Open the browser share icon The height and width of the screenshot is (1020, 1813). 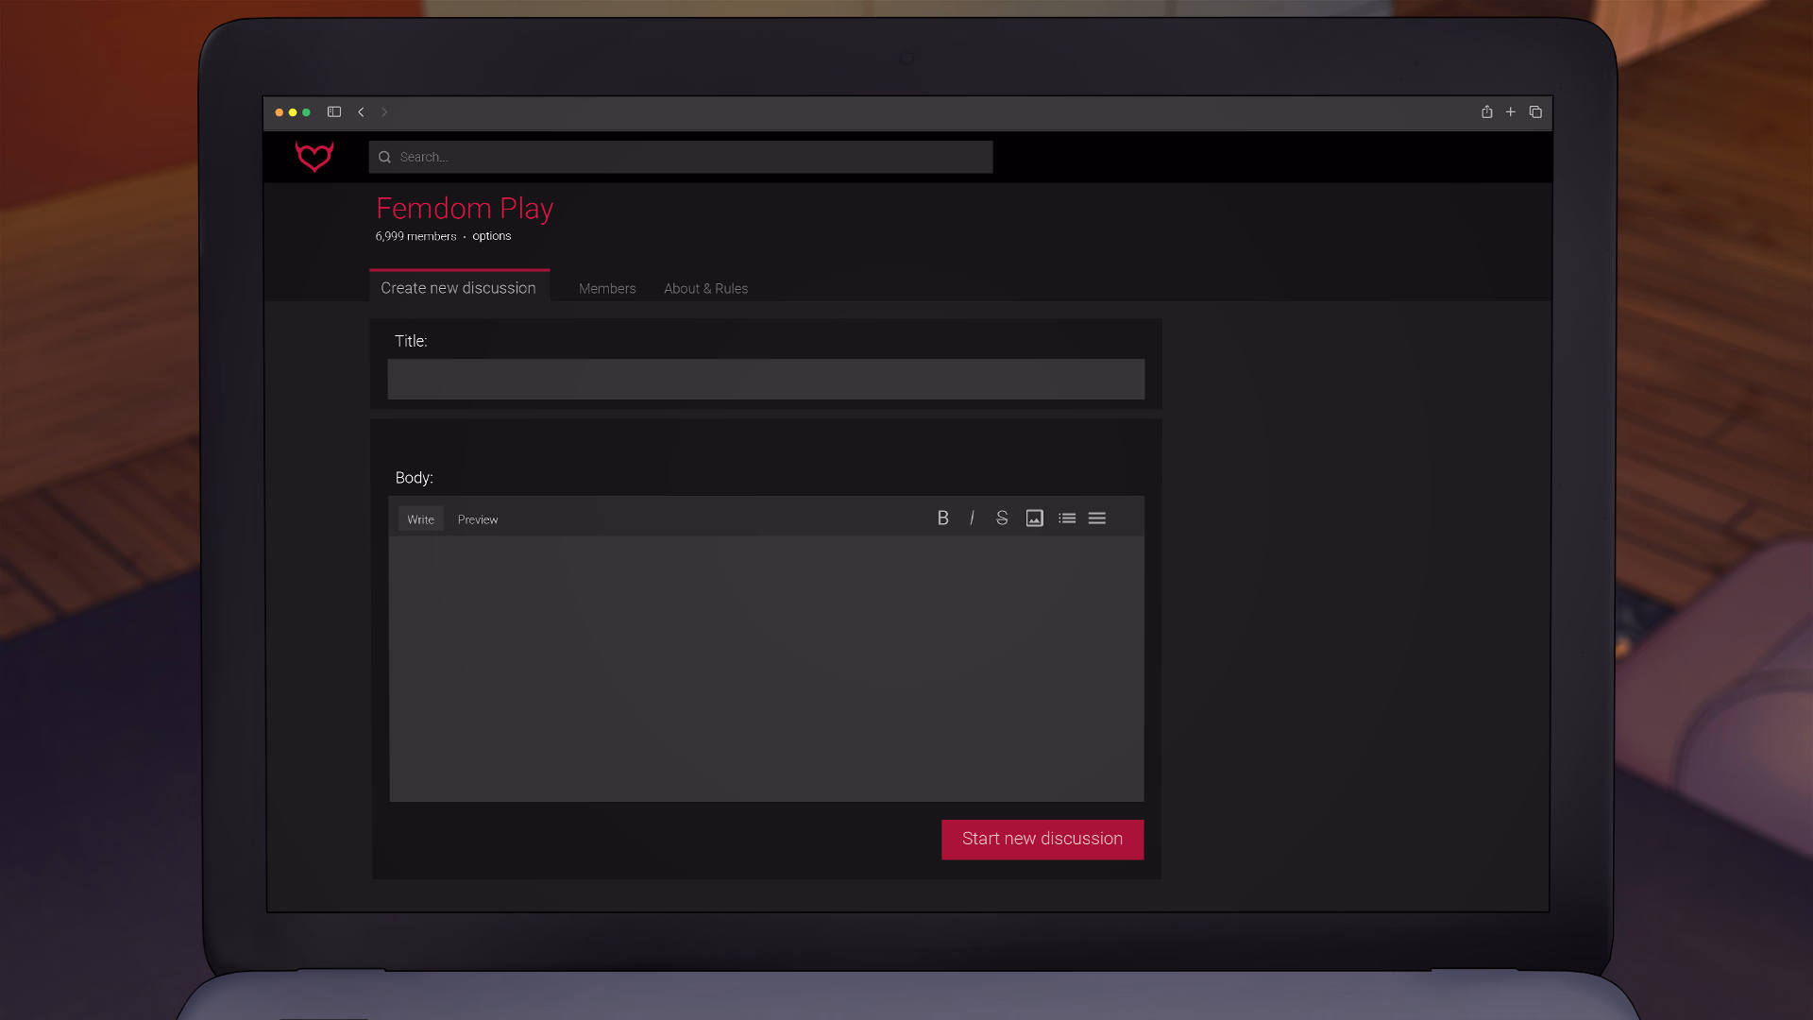click(x=1486, y=111)
